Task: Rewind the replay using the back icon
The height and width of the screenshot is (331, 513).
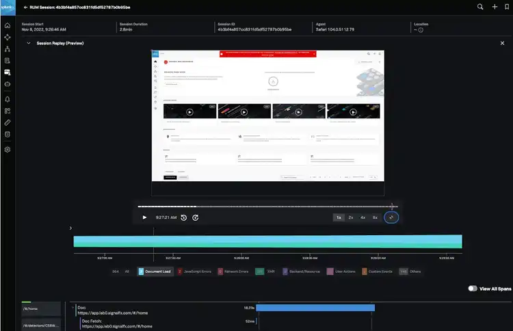Action: pos(184,217)
